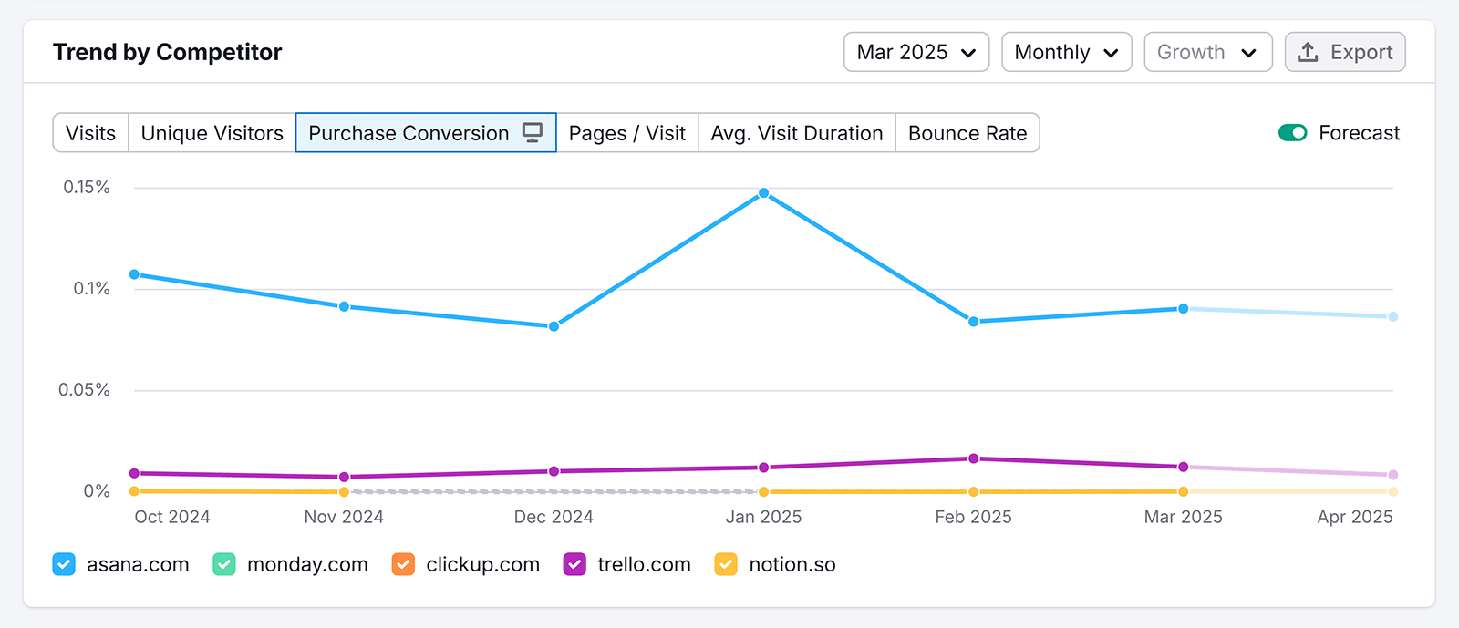
Task: Open the Pages / Visit tab
Action: [x=626, y=133]
